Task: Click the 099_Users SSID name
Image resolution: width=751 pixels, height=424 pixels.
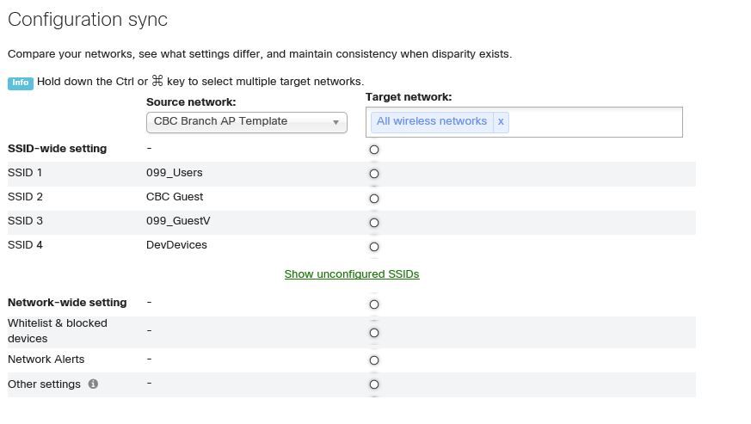Action: click(175, 173)
